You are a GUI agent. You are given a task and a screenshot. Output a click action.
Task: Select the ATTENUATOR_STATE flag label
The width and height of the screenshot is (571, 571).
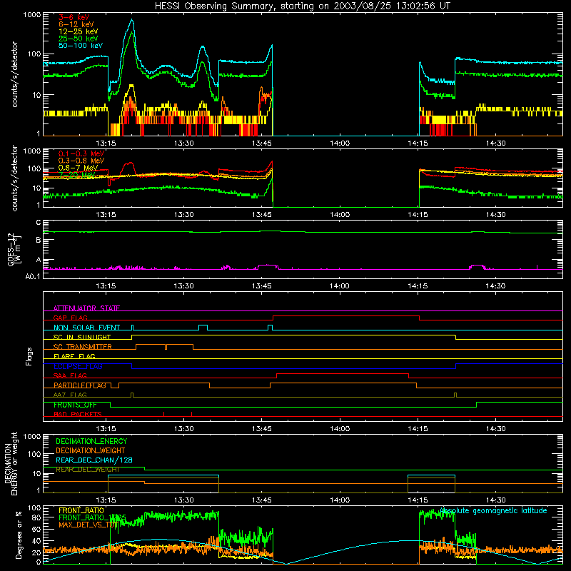86,308
